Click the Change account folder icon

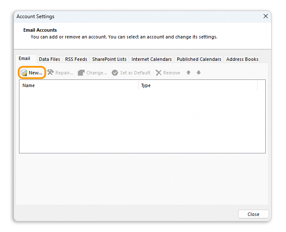click(x=81, y=73)
